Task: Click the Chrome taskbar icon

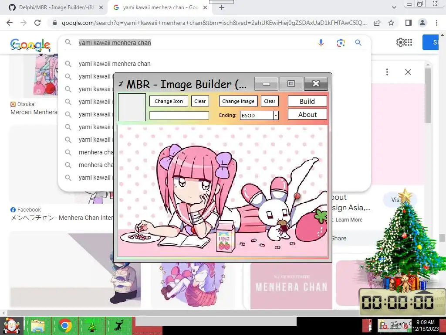Action: (x=65, y=325)
